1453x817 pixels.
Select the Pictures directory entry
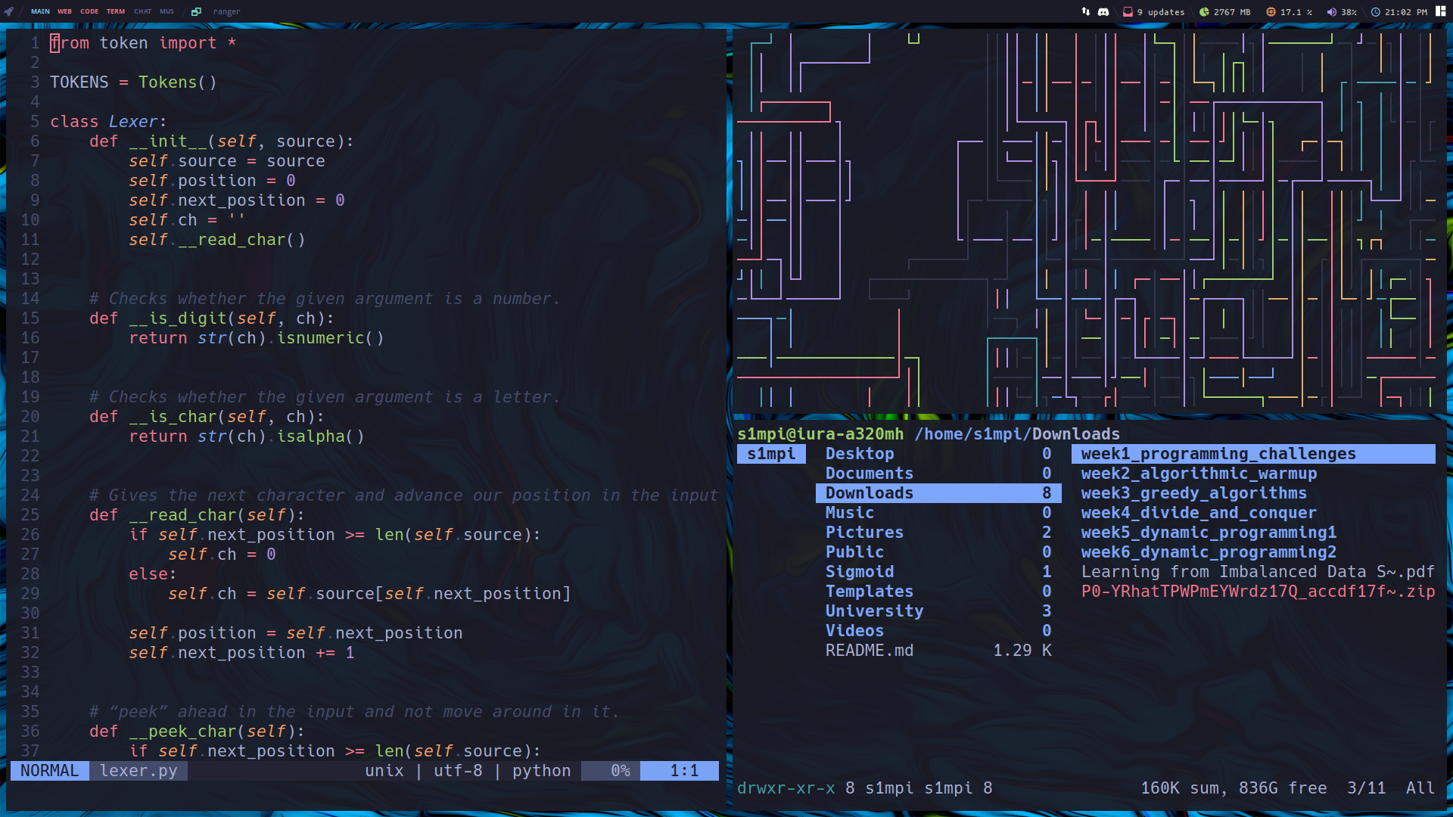pyautogui.click(x=864, y=533)
